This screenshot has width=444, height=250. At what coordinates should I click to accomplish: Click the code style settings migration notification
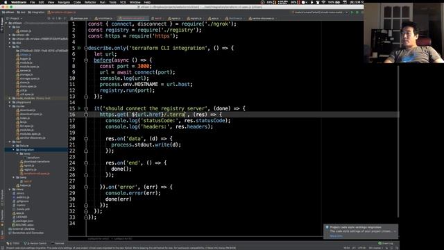361,231
